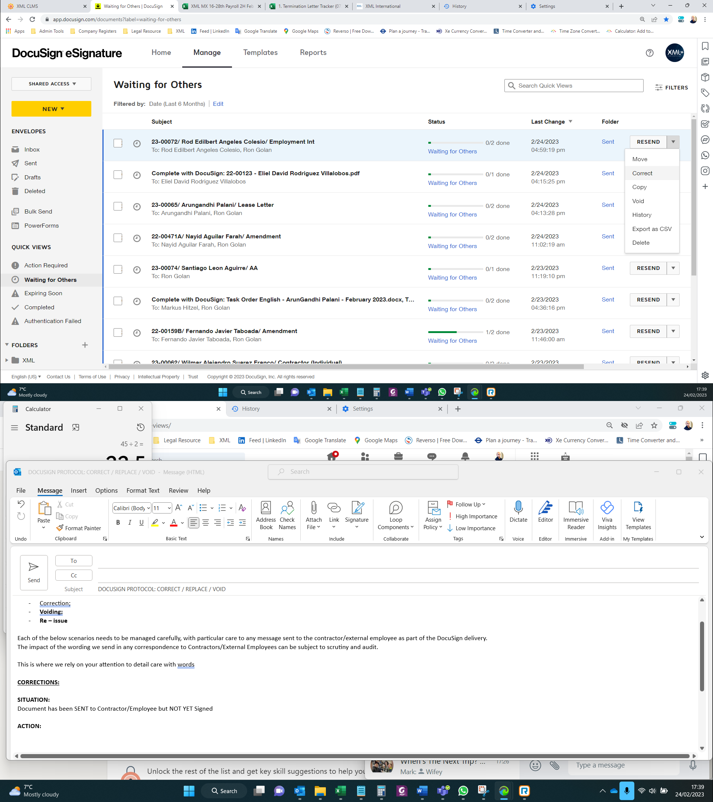Check the envelope for Rod Edilbert Angeles Colesio
The width and height of the screenshot is (713, 802).
tap(118, 143)
